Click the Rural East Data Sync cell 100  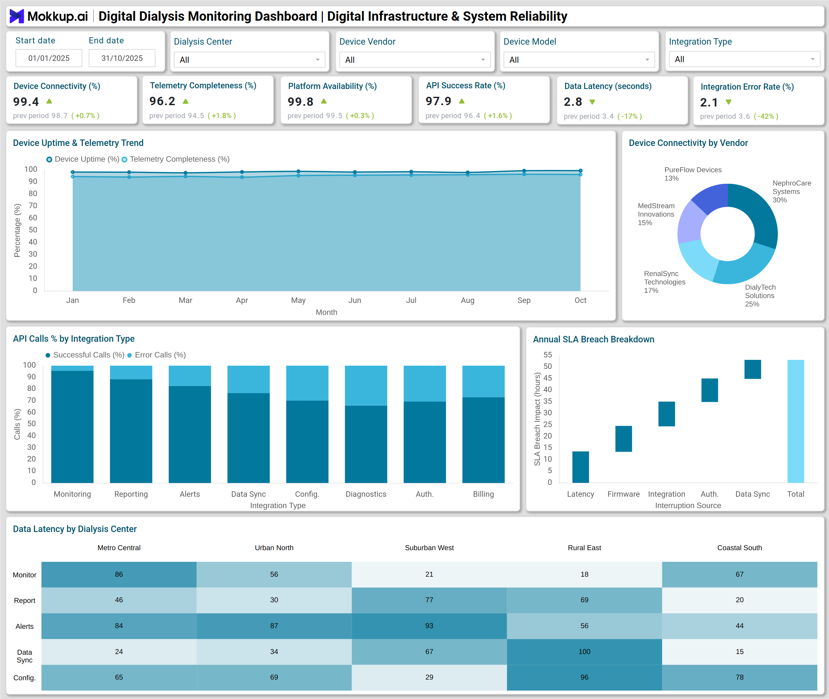[585, 651]
